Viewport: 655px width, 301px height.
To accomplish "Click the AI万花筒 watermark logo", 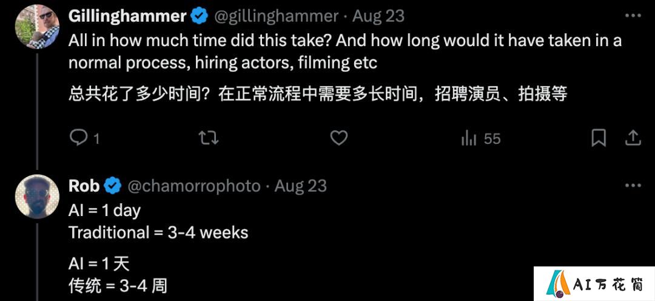I will 594,283.
